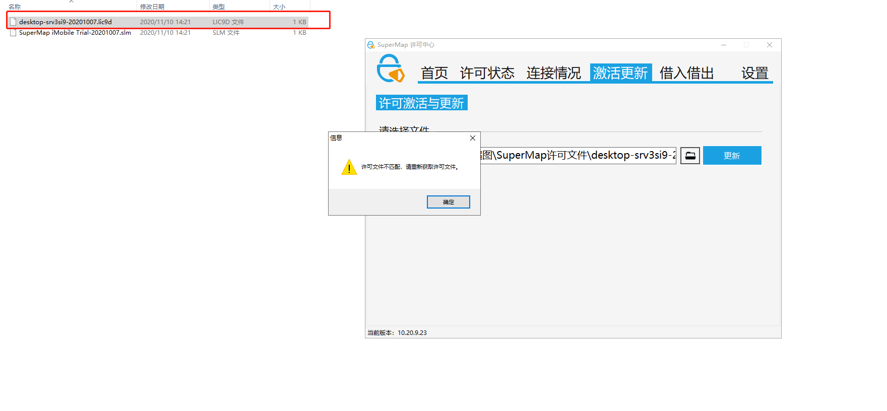This screenshot has width=887, height=411.
Task: Open the 首页 tab
Action: click(x=434, y=73)
